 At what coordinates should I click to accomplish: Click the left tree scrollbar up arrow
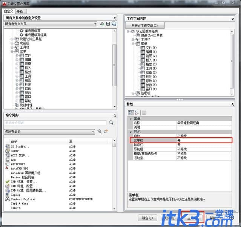tap(115, 31)
